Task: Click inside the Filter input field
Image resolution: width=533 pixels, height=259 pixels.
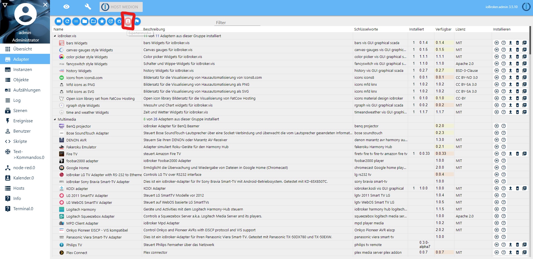Action: pyautogui.click(x=237, y=23)
